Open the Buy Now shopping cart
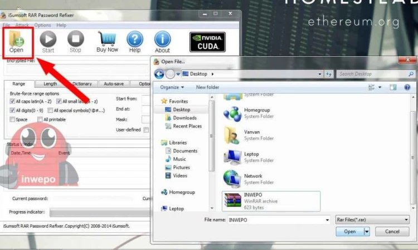The height and width of the screenshot is (250, 418). point(107,42)
